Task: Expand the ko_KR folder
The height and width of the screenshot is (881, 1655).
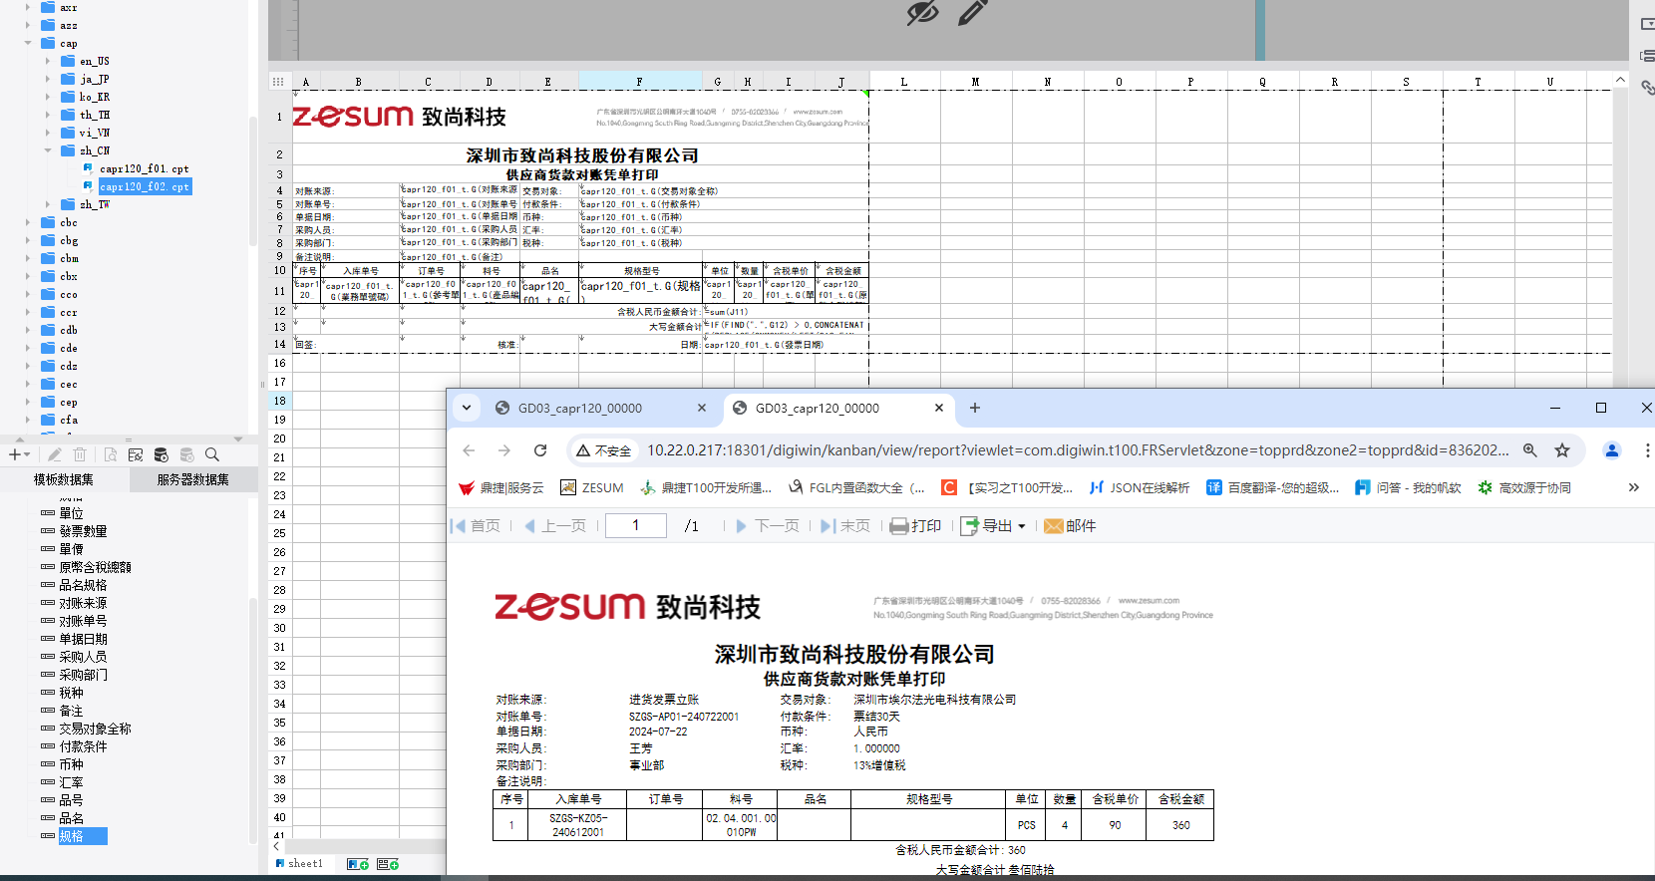Action: click(48, 97)
